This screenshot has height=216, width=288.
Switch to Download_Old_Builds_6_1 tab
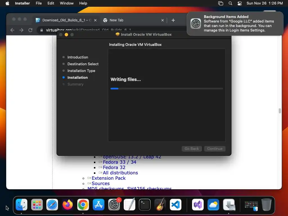pyautogui.click(x=66, y=20)
